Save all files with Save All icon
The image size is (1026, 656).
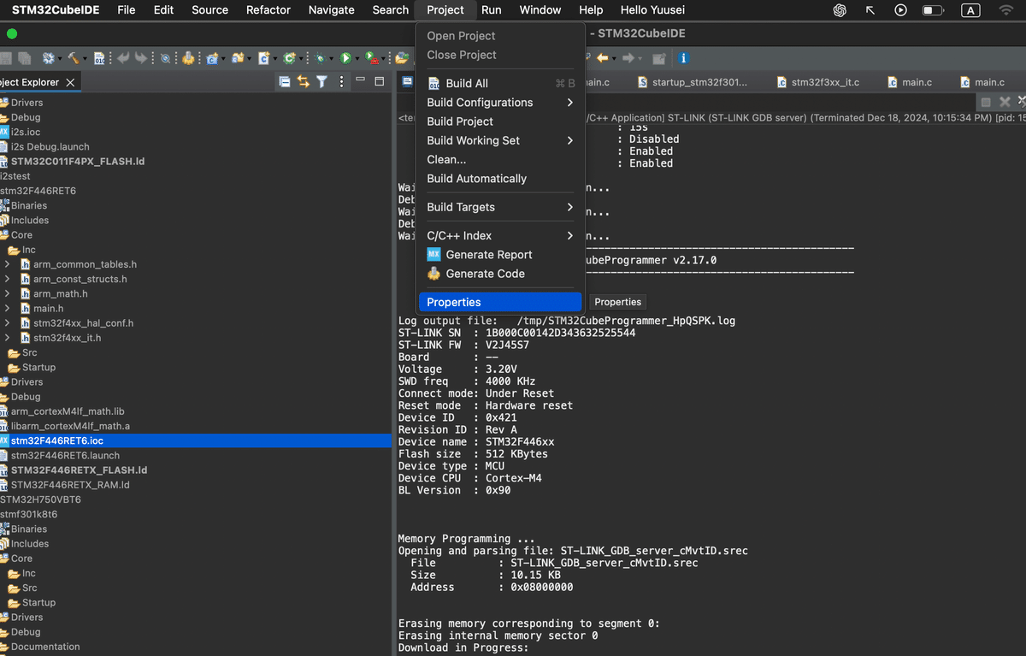24,57
